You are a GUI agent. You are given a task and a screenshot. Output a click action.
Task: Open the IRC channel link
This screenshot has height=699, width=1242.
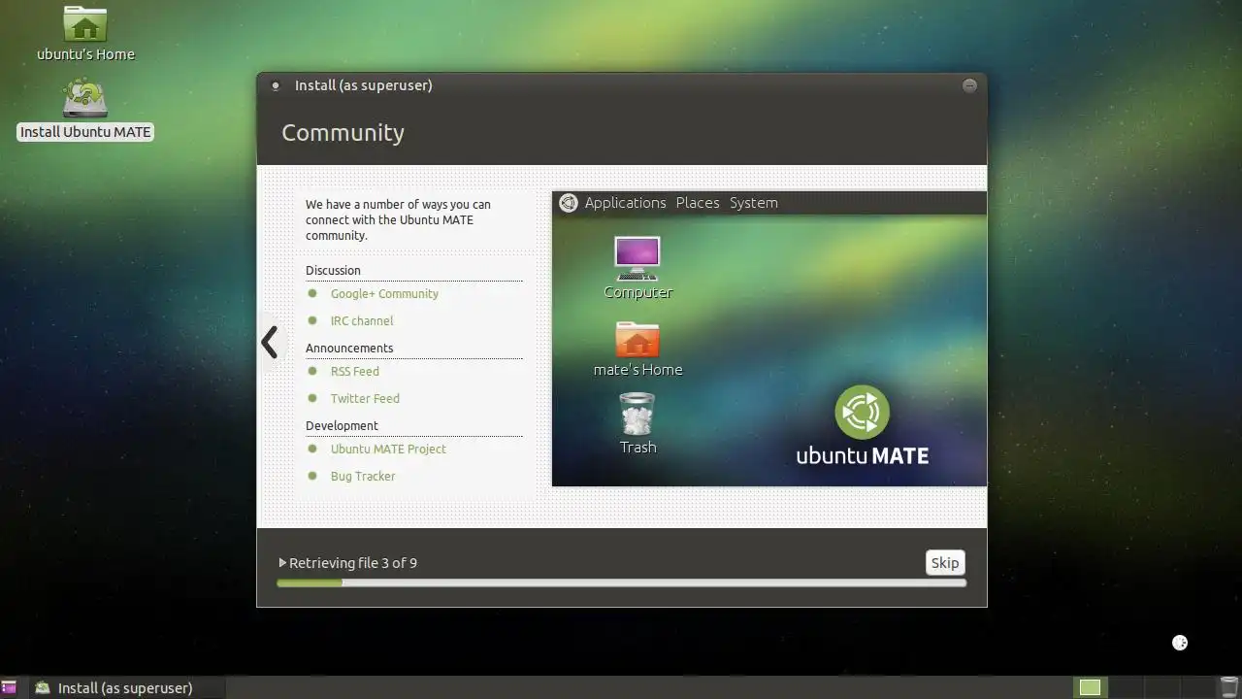point(362,321)
